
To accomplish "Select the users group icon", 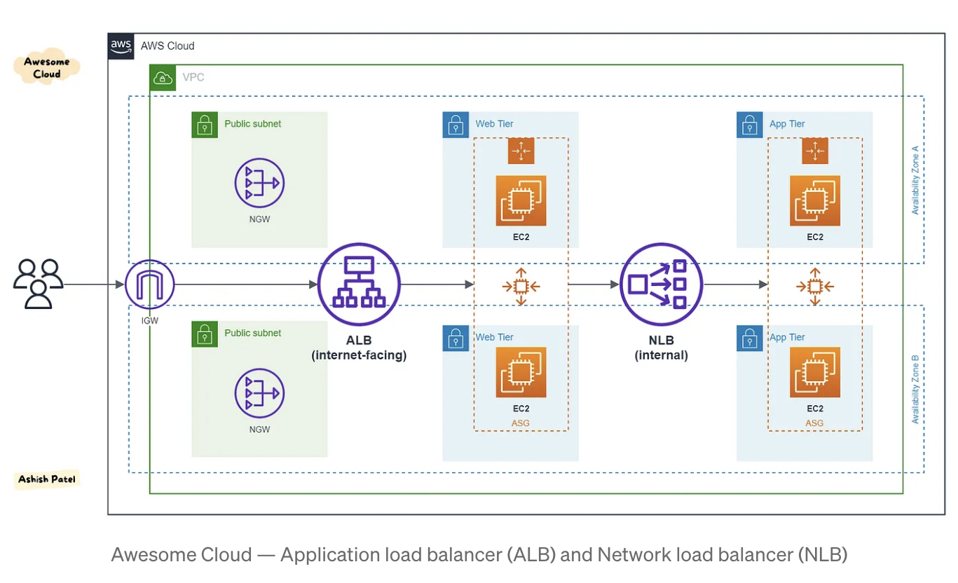I will (39, 284).
